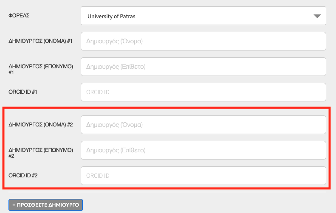Click the ΦΟΡΕΑΣ field label

click(x=19, y=16)
